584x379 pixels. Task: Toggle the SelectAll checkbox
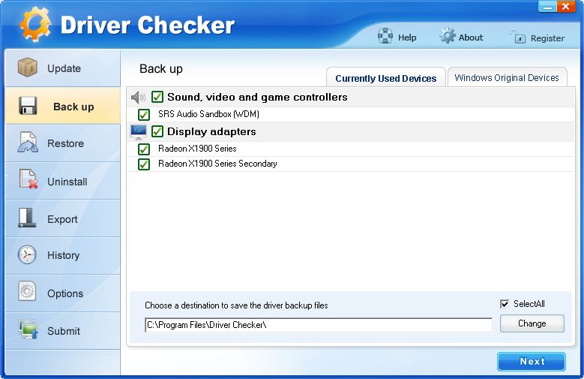[505, 304]
